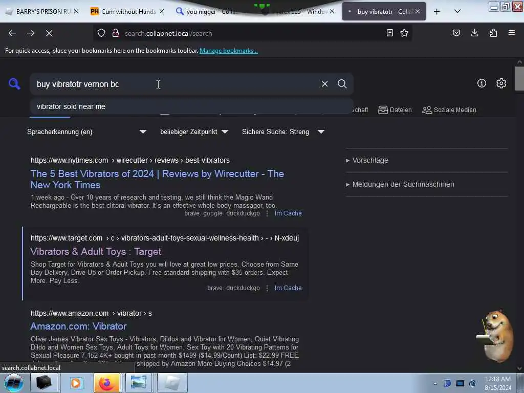Close the buy vibratotr tab
Screen dimensions: 524x393
[418, 12]
